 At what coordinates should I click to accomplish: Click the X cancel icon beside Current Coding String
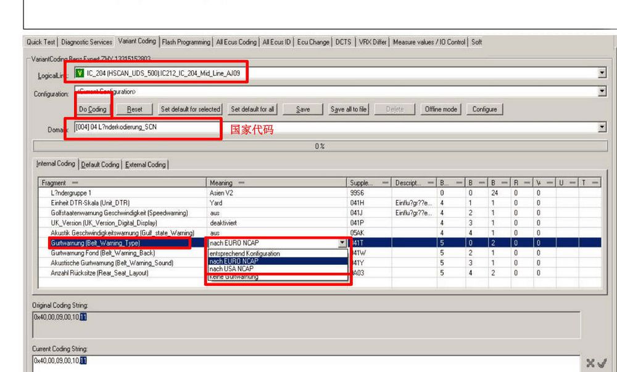(x=591, y=363)
